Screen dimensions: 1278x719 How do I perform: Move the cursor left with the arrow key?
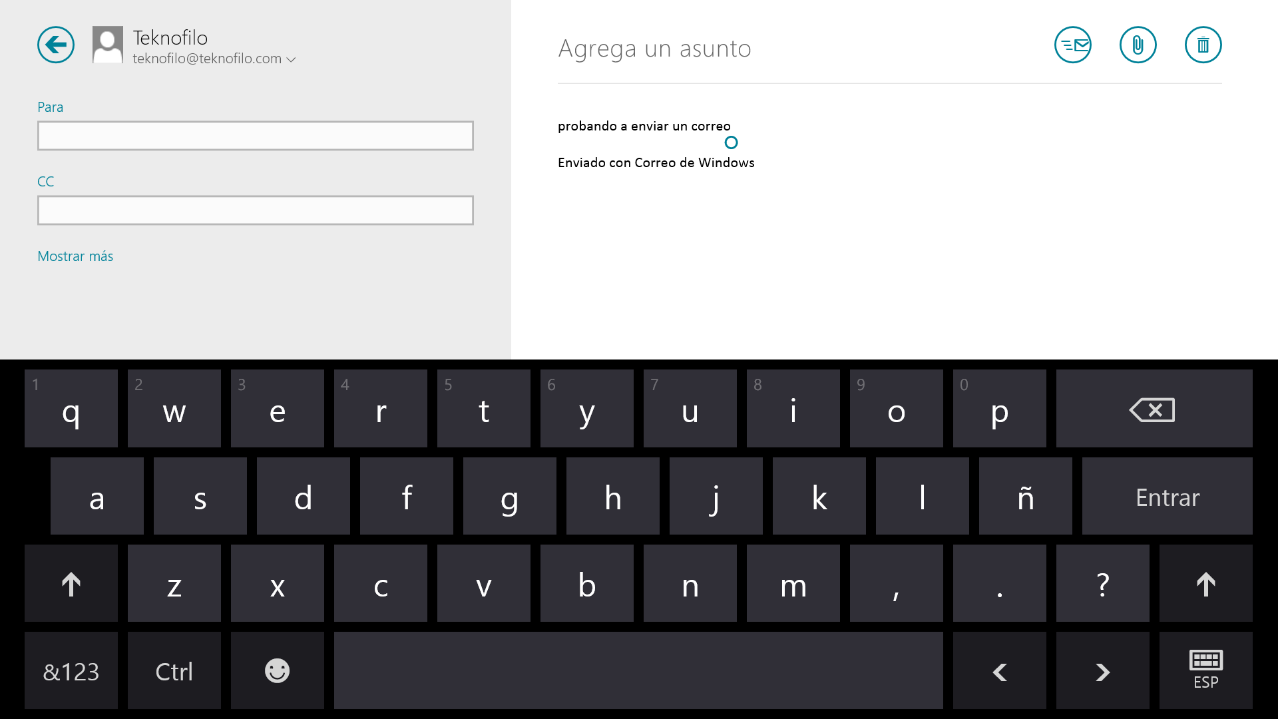pyautogui.click(x=999, y=670)
